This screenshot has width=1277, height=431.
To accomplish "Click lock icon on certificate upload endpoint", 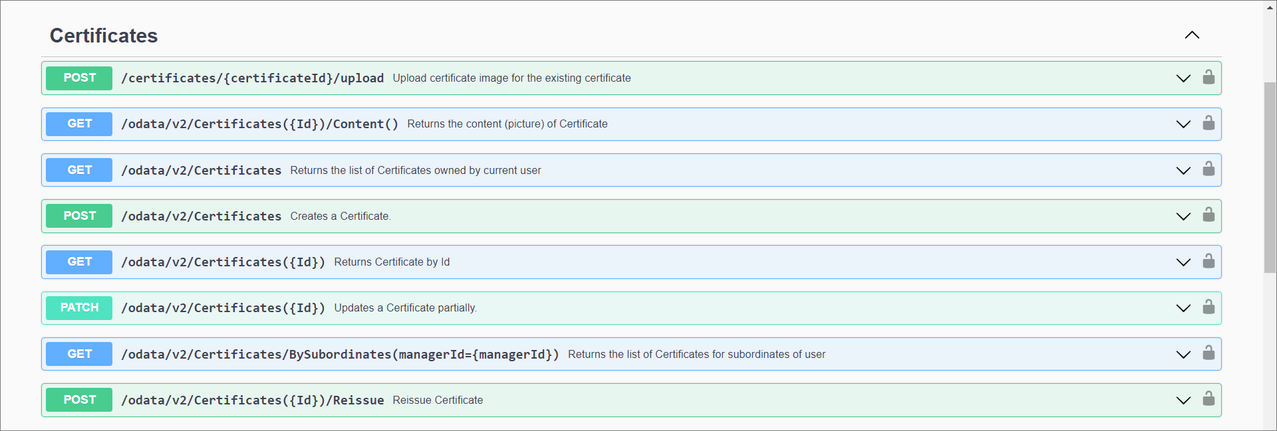I will click(x=1208, y=78).
